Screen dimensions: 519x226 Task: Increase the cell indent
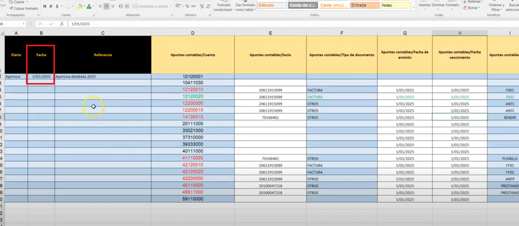pyautogui.click(x=127, y=7)
